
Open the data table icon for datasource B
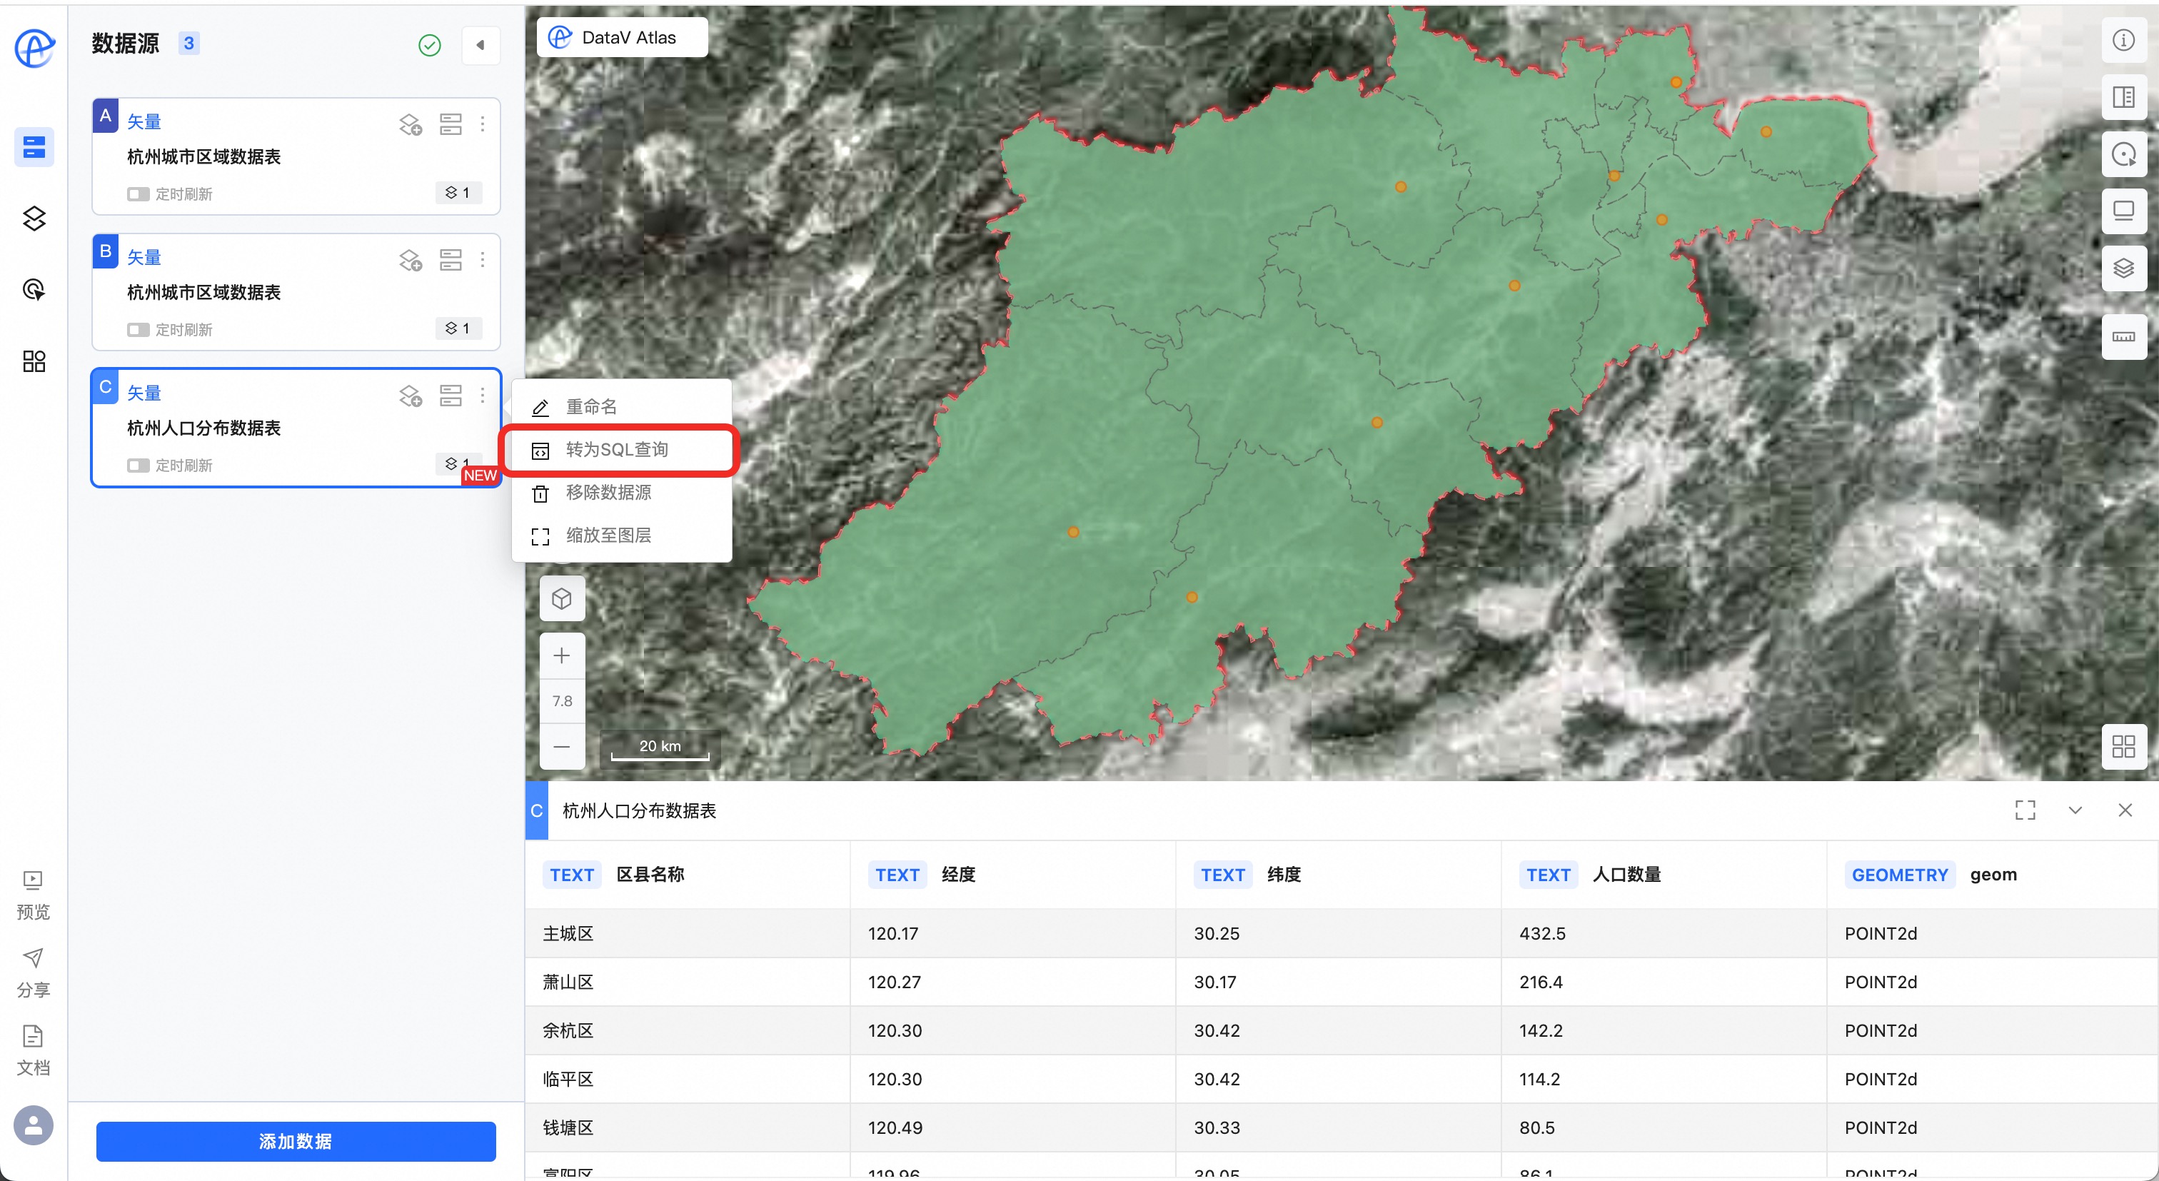[450, 260]
